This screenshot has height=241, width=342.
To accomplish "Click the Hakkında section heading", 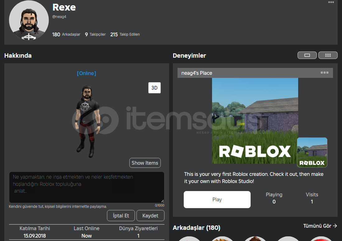I will pos(18,56).
